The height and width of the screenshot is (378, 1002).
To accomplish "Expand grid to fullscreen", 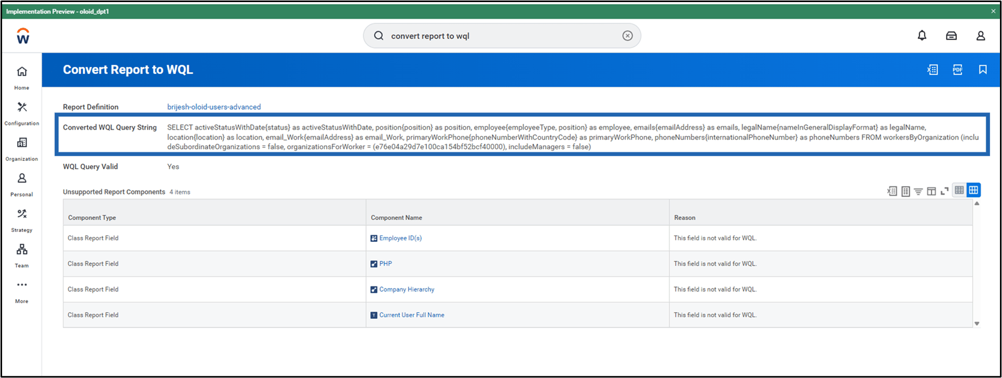I will [944, 191].
